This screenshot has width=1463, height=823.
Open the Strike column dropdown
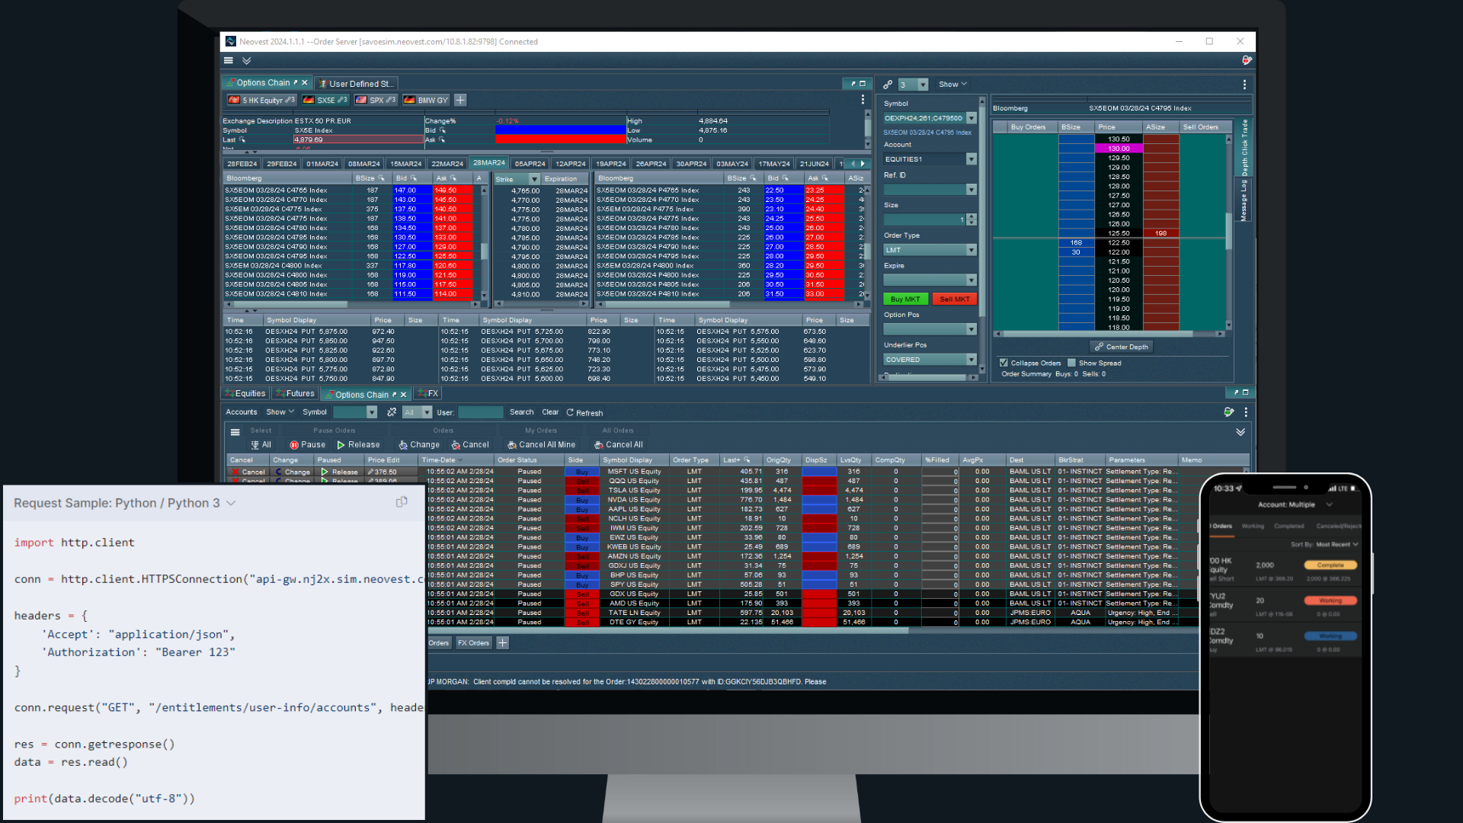535,179
